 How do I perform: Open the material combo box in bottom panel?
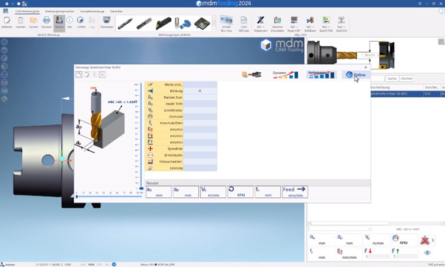click(340, 229)
